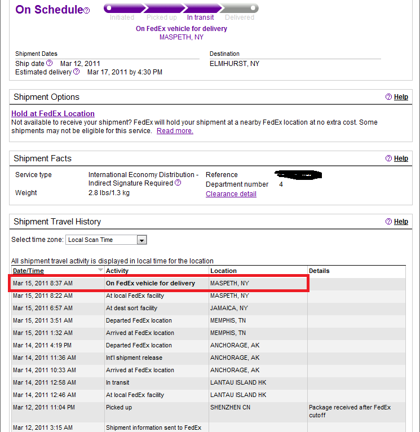Open the Local Scan Time zone dropdown
The image size is (420, 432).
click(x=106, y=240)
